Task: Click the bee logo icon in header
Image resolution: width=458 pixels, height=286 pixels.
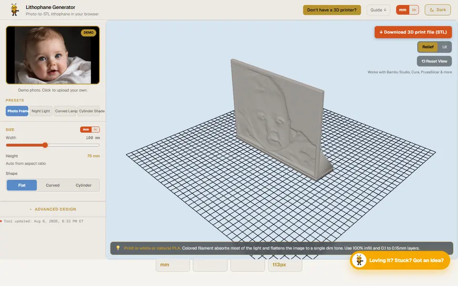Action: point(14,10)
